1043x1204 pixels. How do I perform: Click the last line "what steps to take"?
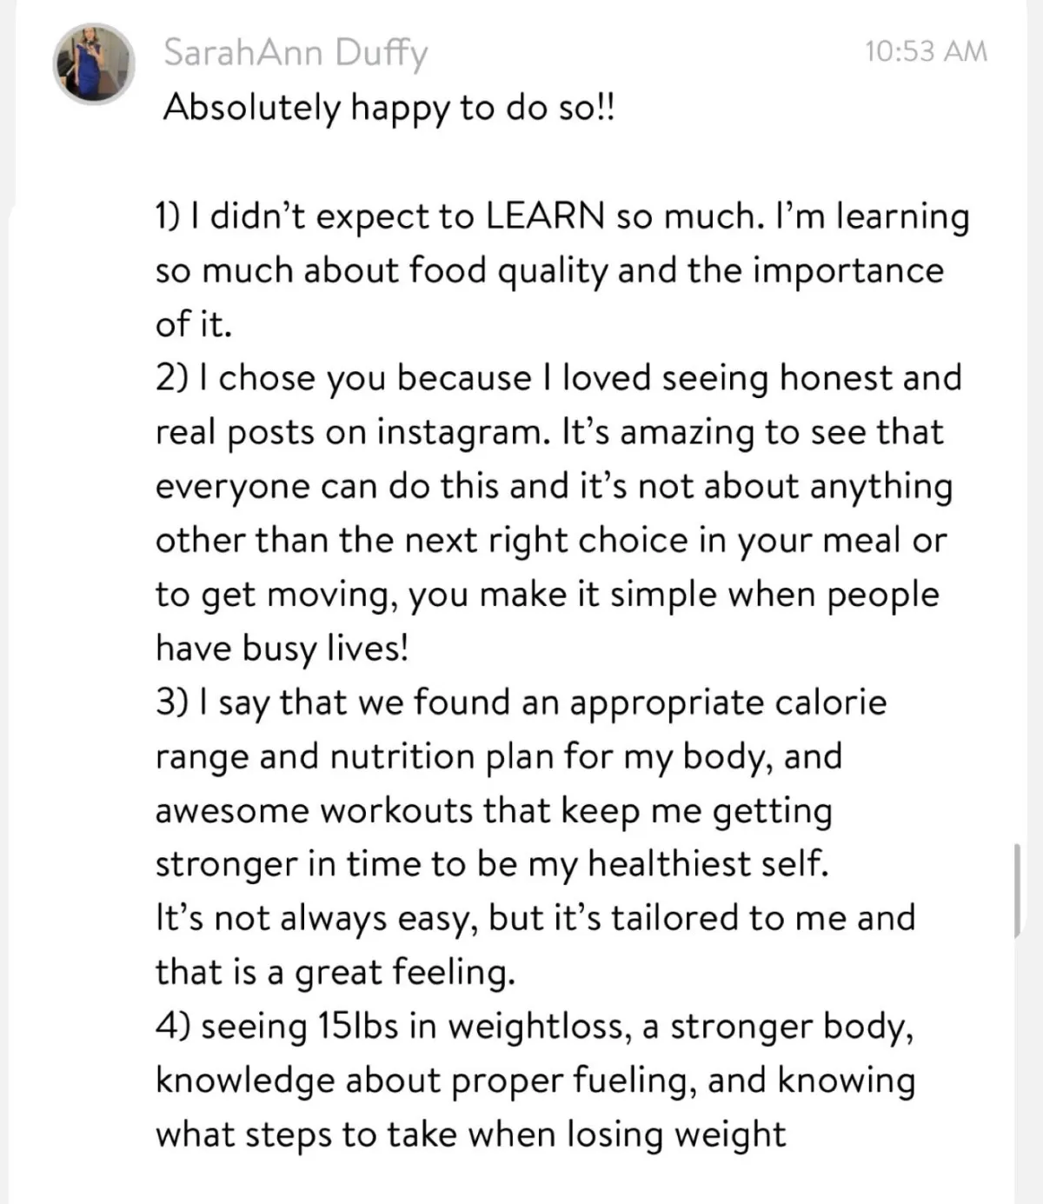point(469,1134)
